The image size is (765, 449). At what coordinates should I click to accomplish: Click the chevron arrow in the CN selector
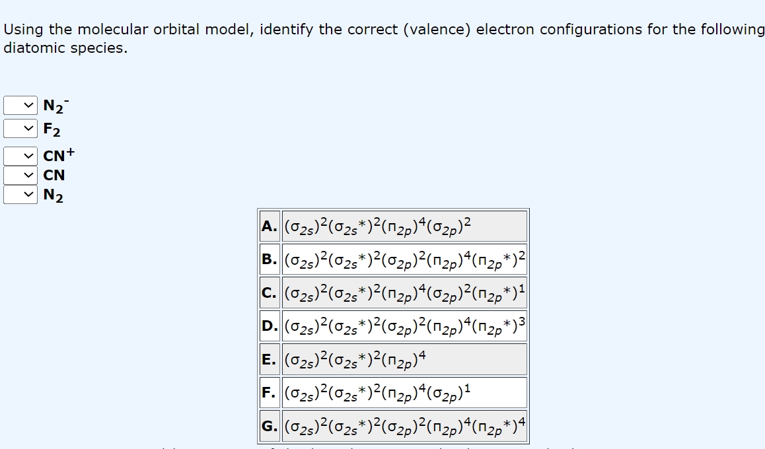tap(28, 176)
